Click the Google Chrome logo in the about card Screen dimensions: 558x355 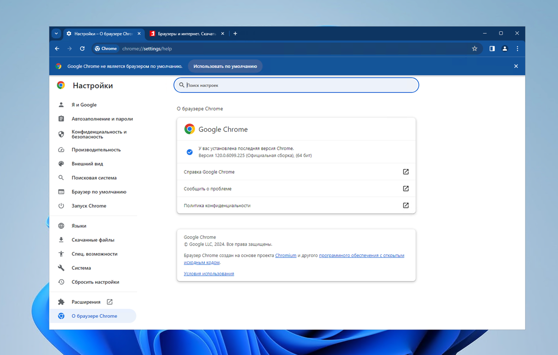coord(189,129)
